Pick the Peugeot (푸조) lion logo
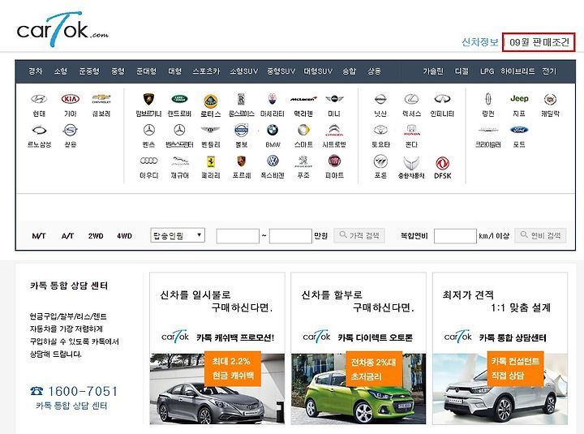The width and height of the screenshot is (584, 434). (x=303, y=161)
